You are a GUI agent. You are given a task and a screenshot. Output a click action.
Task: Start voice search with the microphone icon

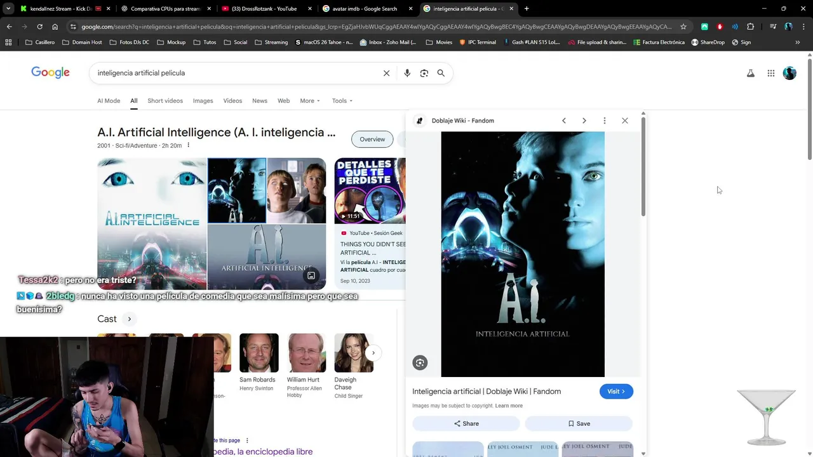pos(407,73)
